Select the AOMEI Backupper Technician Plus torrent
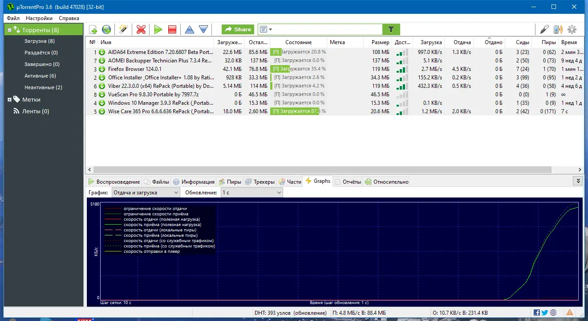 (x=334, y=61)
